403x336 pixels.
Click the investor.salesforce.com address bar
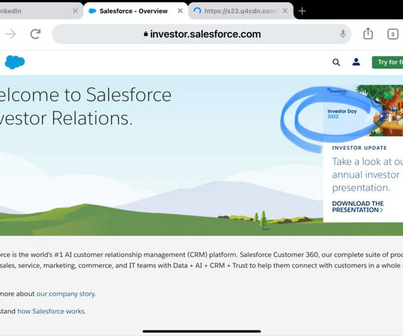pyautogui.click(x=201, y=34)
